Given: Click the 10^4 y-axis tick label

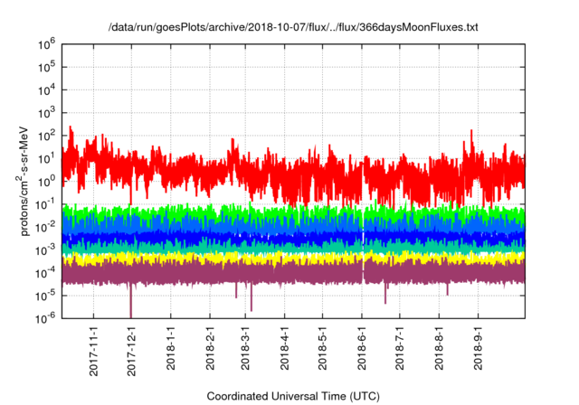Looking at the screenshot, I should click(x=46, y=90).
